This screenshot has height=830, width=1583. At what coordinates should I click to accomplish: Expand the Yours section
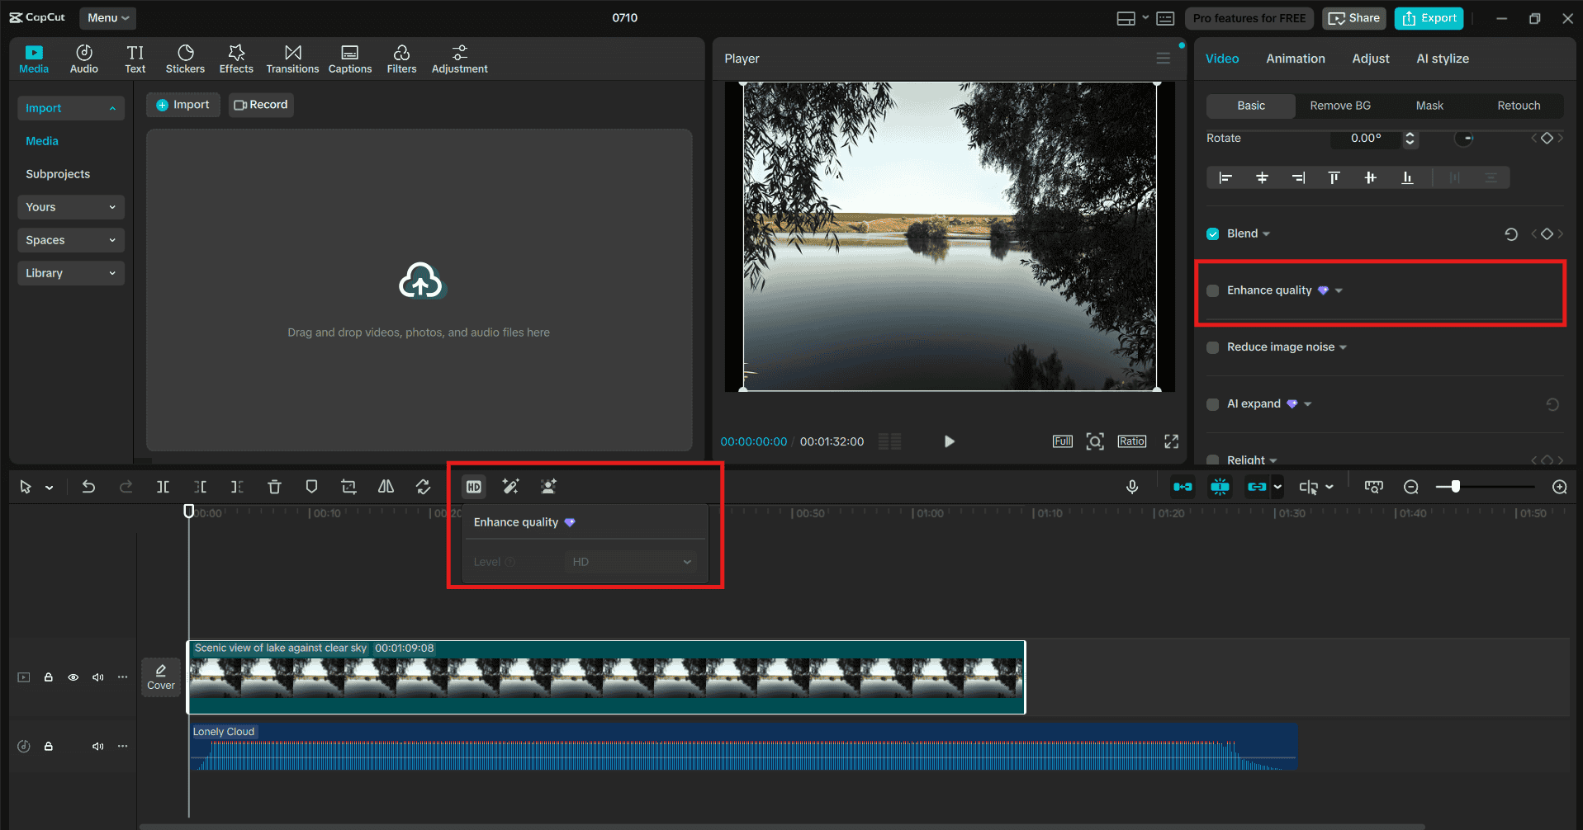point(71,207)
